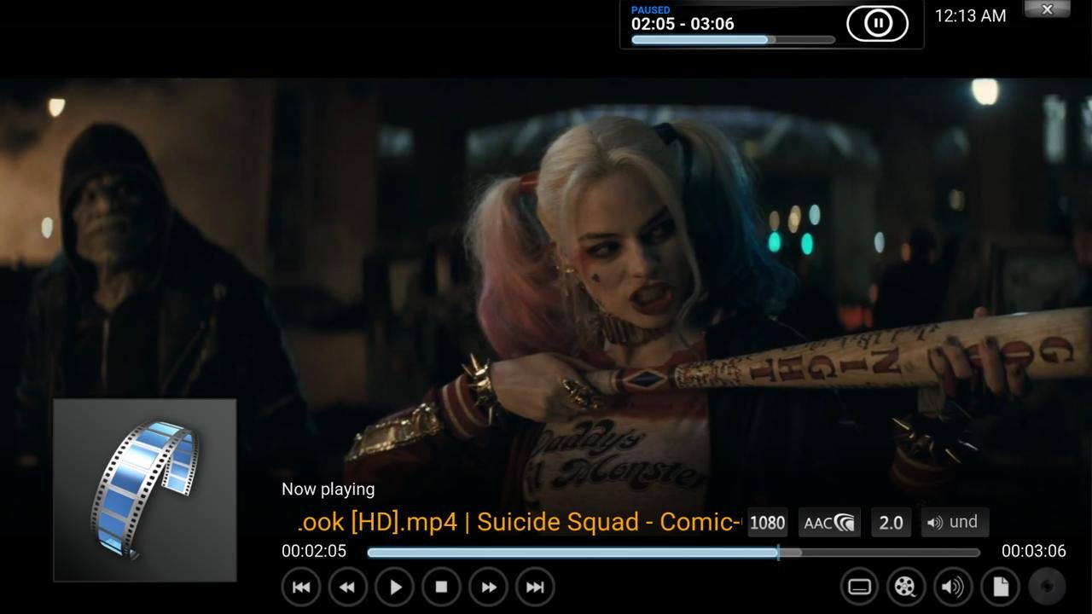Click the scrolling title 'Suicide Squad - Comic-'
Screen dimensions: 1092x614
point(609,522)
